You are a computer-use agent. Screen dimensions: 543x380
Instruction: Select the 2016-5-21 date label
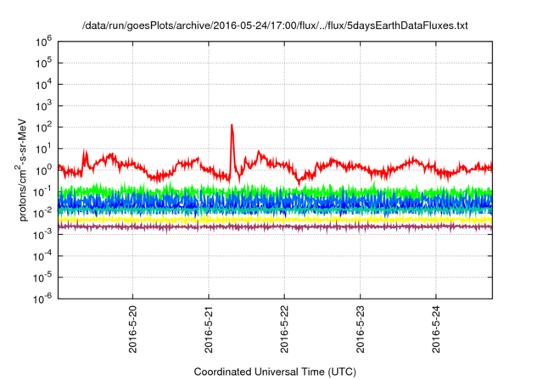coord(209,329)
